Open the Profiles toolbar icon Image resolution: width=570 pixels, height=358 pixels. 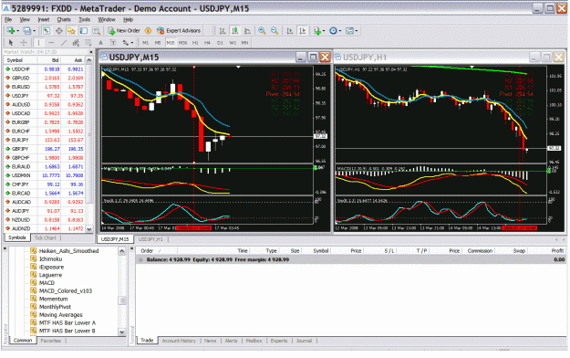(26, 30)
